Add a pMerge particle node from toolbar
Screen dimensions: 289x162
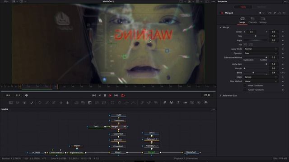pyautogui.click(x=149, y=103)
